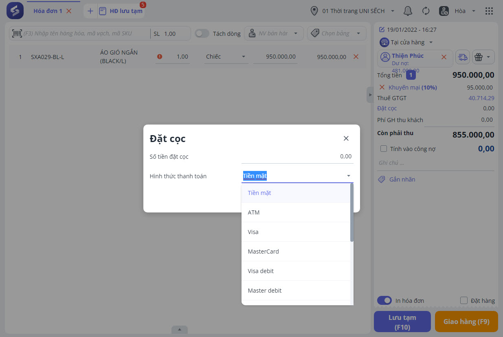This screenshot has height=337, width=503.
Task: Remove the SXA029-BL-L item row
Action: click(356, 57)
